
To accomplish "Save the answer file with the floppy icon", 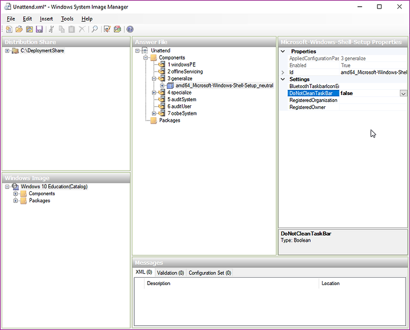I will (39, 29).
